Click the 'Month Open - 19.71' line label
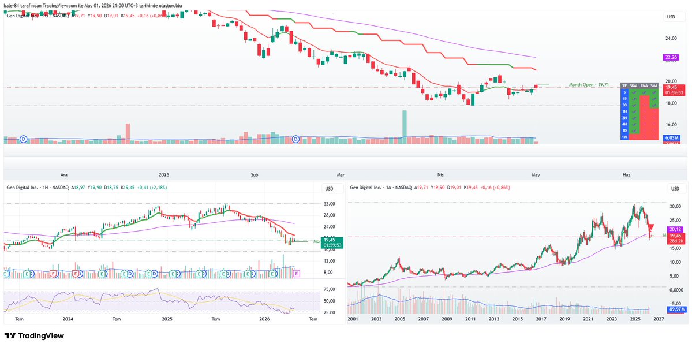 [x=589, y=85]
